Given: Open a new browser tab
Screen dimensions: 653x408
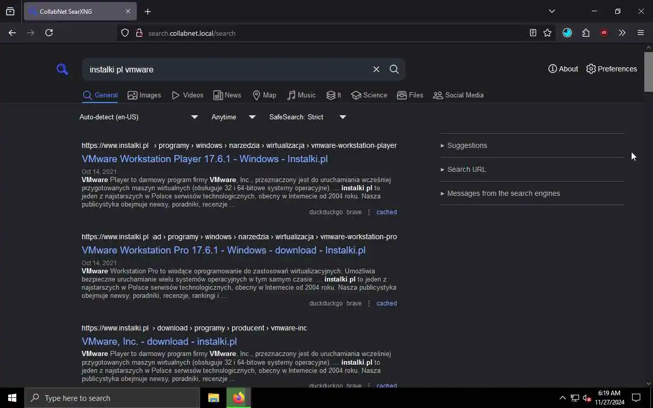Looking at the screenshot, I should 147,11.
